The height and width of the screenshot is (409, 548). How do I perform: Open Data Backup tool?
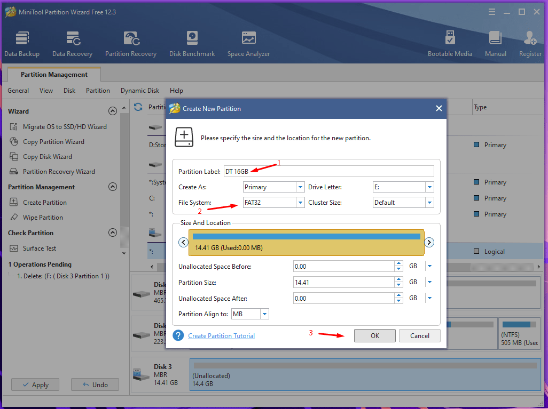click(22, 44)
